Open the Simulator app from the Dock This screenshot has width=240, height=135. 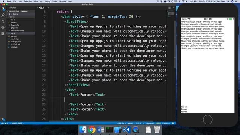tap(118, 130)
